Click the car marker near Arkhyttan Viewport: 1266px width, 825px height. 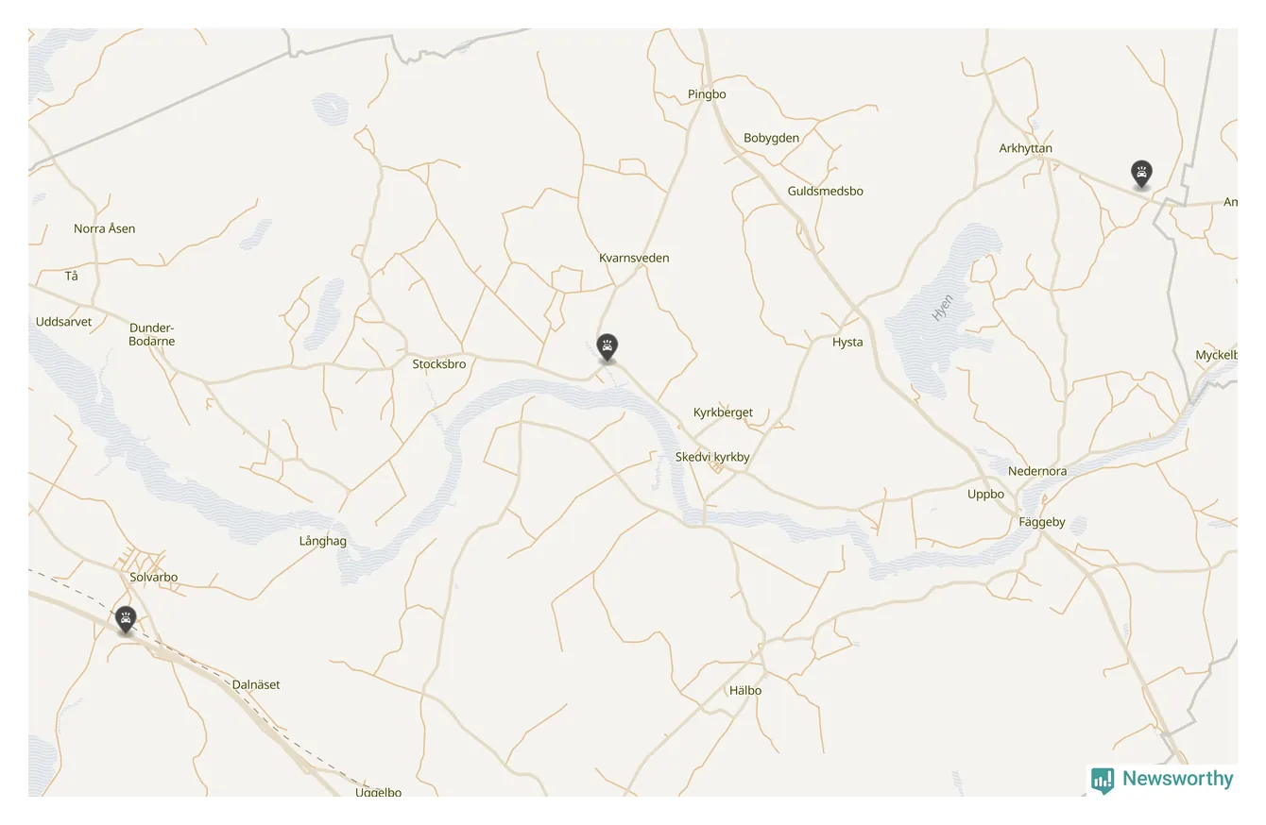click(x=1141, y=174)
